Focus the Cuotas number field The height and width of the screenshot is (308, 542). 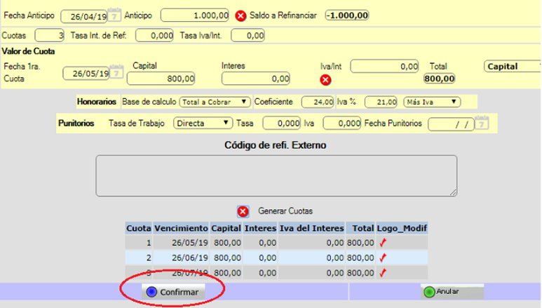tap(49, 35)
